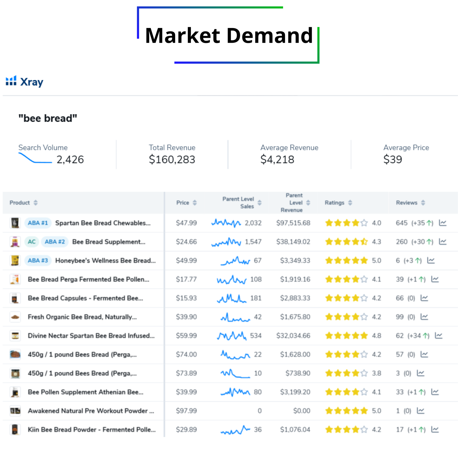The image size is (458, 458).
Task: Open review chart icon for Honeybee's Wellness row
Action: click(x=431, y=260)
